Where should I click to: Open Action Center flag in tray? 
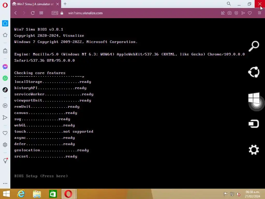coord(226,194)
